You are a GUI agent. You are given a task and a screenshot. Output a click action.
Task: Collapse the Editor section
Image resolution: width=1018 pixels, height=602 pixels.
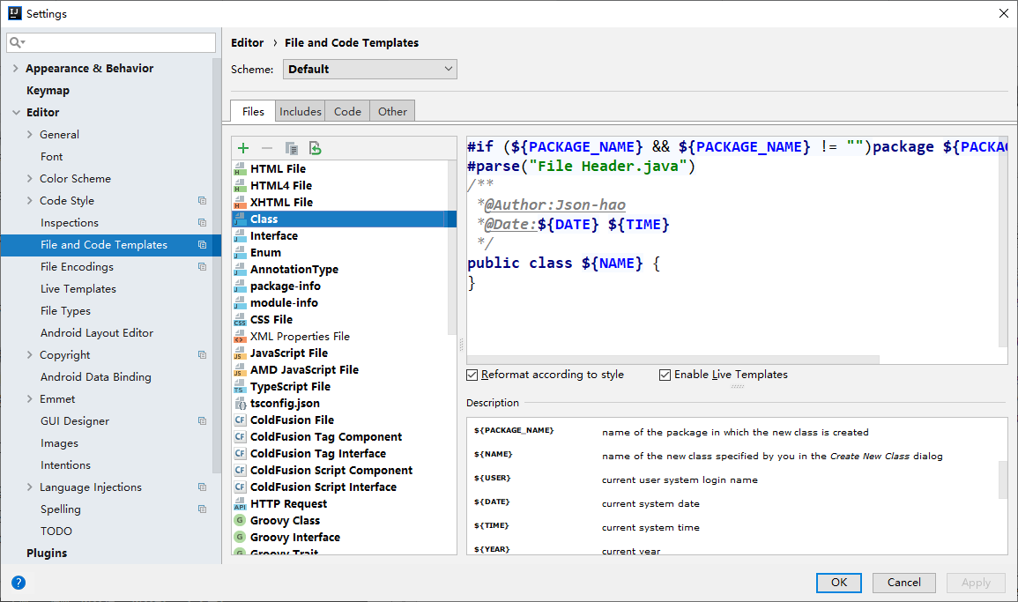pyautogui.click(x=16, y=112)
